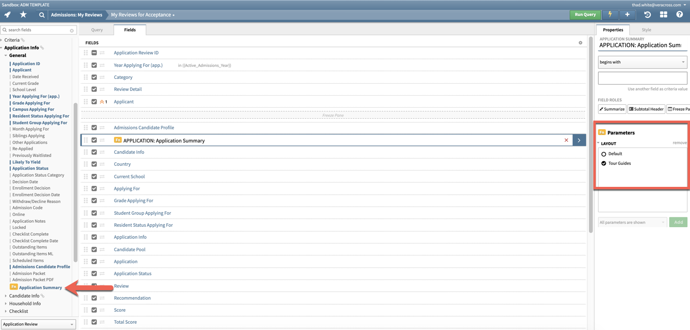Viewport: 690px width, 330px height.
Task: Open the 'begins with' operator dropdown
Action: pos(642,62)
